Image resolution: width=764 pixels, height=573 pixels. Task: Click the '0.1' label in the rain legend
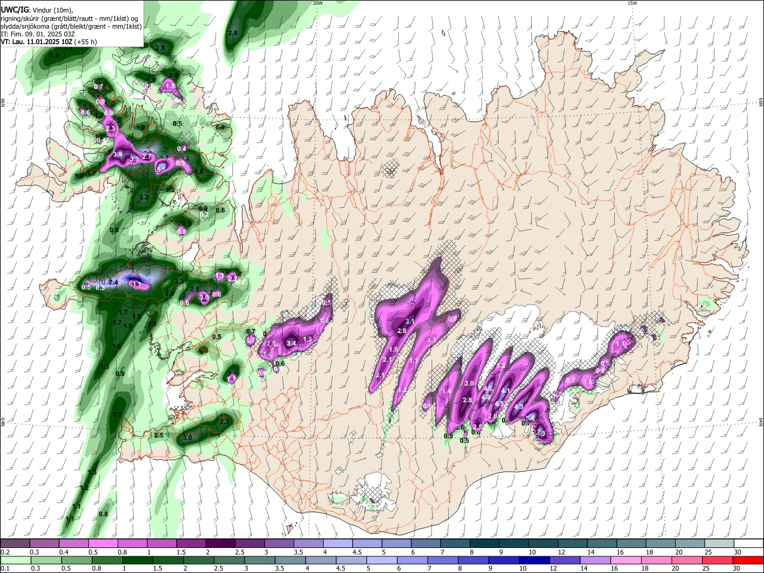click(x=5, y=569)
